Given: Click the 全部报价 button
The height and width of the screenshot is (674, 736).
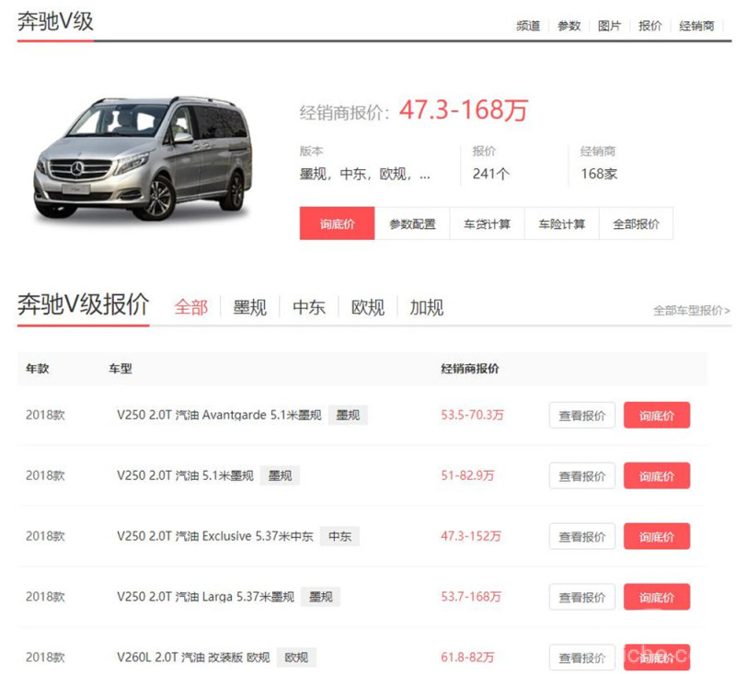Looking at the screenshot, I should 636,223.
